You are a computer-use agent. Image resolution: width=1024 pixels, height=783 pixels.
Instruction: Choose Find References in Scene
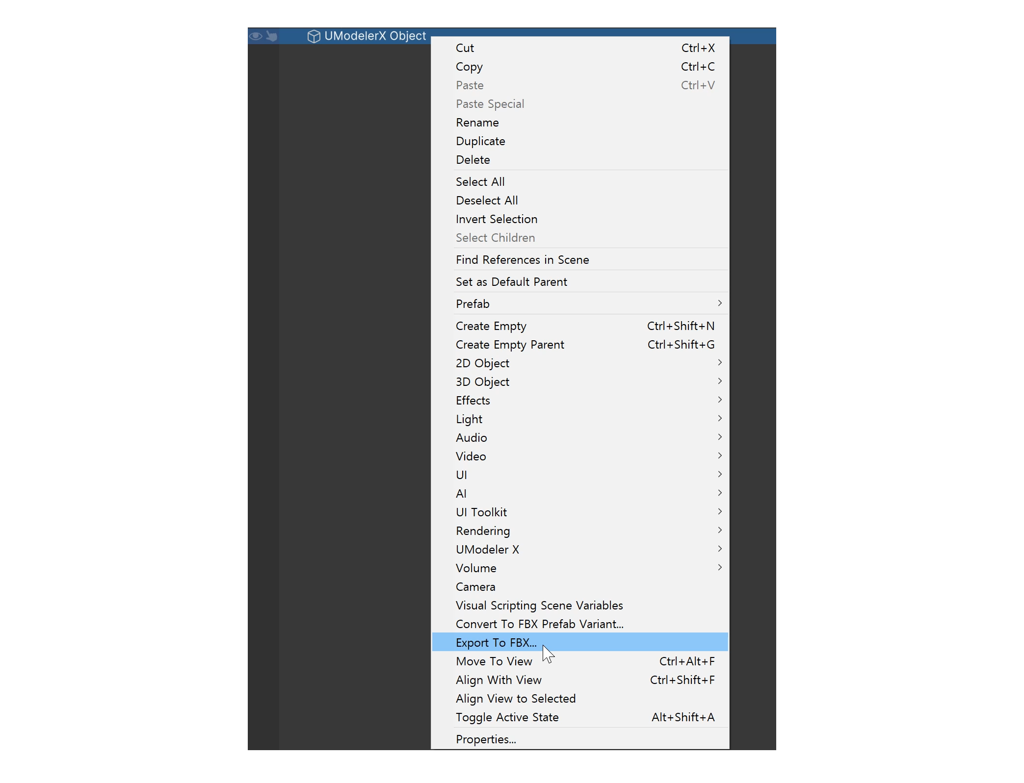pyautogui.click(x=580, y=260)
